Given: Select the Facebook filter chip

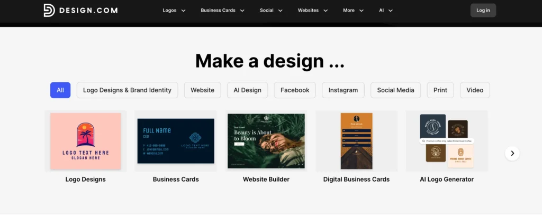Looking at the screenshot, I should 295,90.
